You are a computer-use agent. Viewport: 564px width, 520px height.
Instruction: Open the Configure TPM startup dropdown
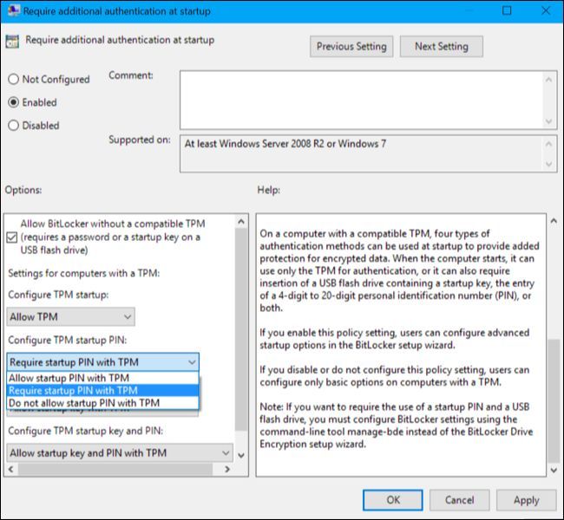pos(70,318)
